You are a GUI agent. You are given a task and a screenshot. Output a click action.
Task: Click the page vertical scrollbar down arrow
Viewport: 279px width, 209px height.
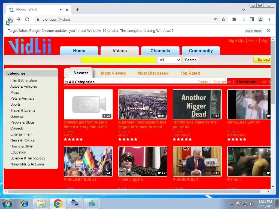tap(273, 187)
